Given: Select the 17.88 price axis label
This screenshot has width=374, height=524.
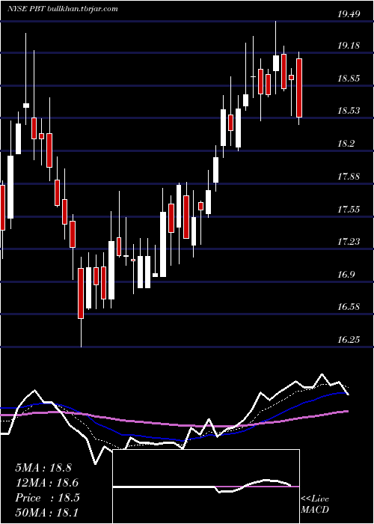Looking at the screenshot, I should (349, 177).
